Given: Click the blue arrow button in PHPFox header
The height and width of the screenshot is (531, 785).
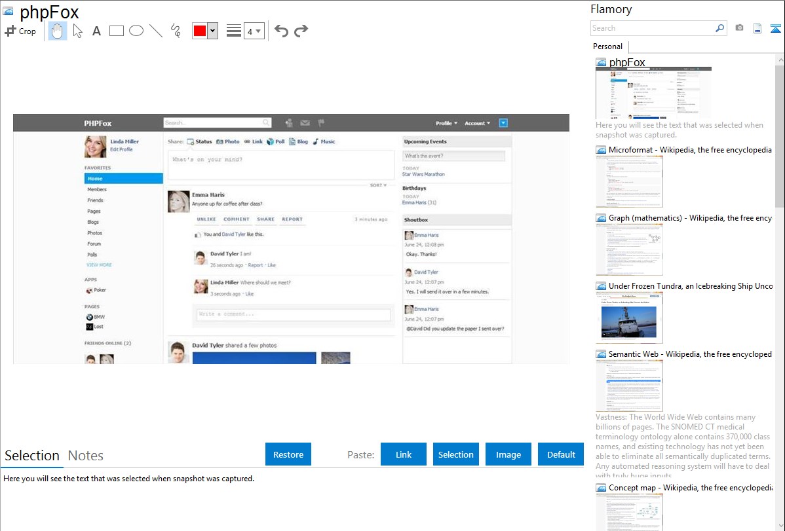Looking at the screenshot, I should coord(503,123).
